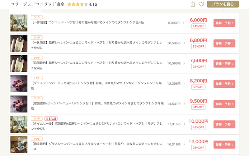The width and height of the screenshot is (249, 156).
Task: Click ランチ tag on the 6,000円 plan
Action: (x=37, y=17)
